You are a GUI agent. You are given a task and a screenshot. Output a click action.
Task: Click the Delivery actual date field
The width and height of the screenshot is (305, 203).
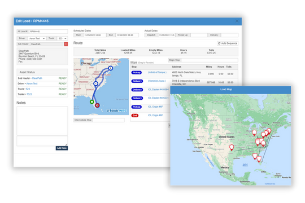pyautogui.click(x=229, y=35)
